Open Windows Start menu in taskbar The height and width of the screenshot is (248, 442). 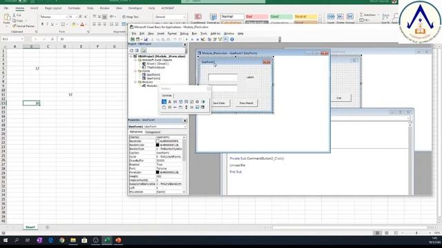coord(6,240)
